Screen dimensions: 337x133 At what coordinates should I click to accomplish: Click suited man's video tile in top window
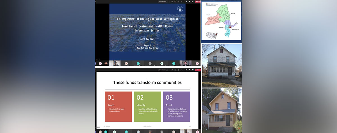tap(185, 63)
